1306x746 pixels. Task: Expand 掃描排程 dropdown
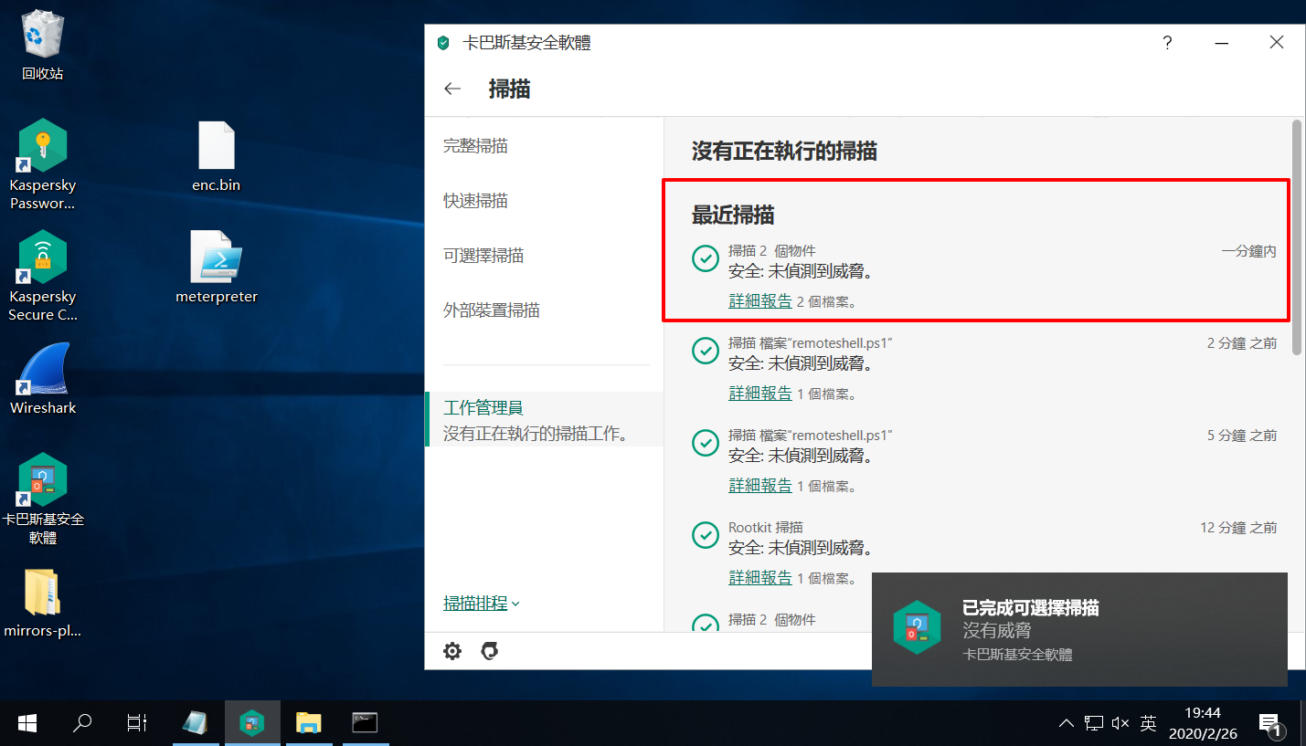coord(482,604)
